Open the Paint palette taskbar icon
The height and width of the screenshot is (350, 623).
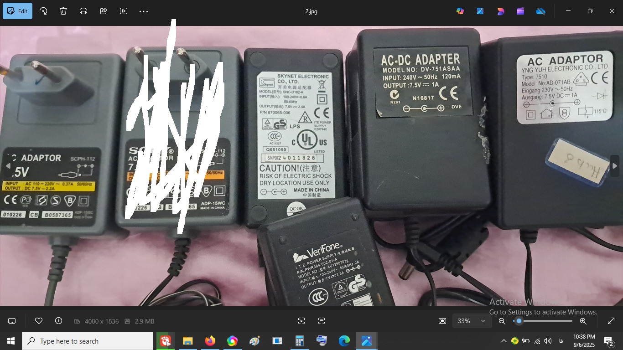(254, 341)
